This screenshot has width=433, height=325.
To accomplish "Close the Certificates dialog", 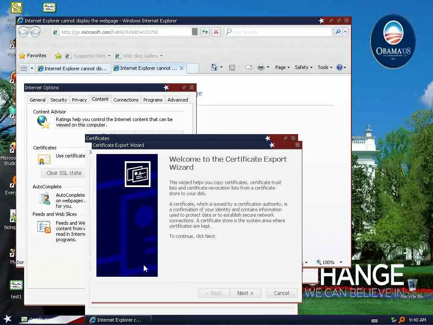I will click(x=293, y=138).
